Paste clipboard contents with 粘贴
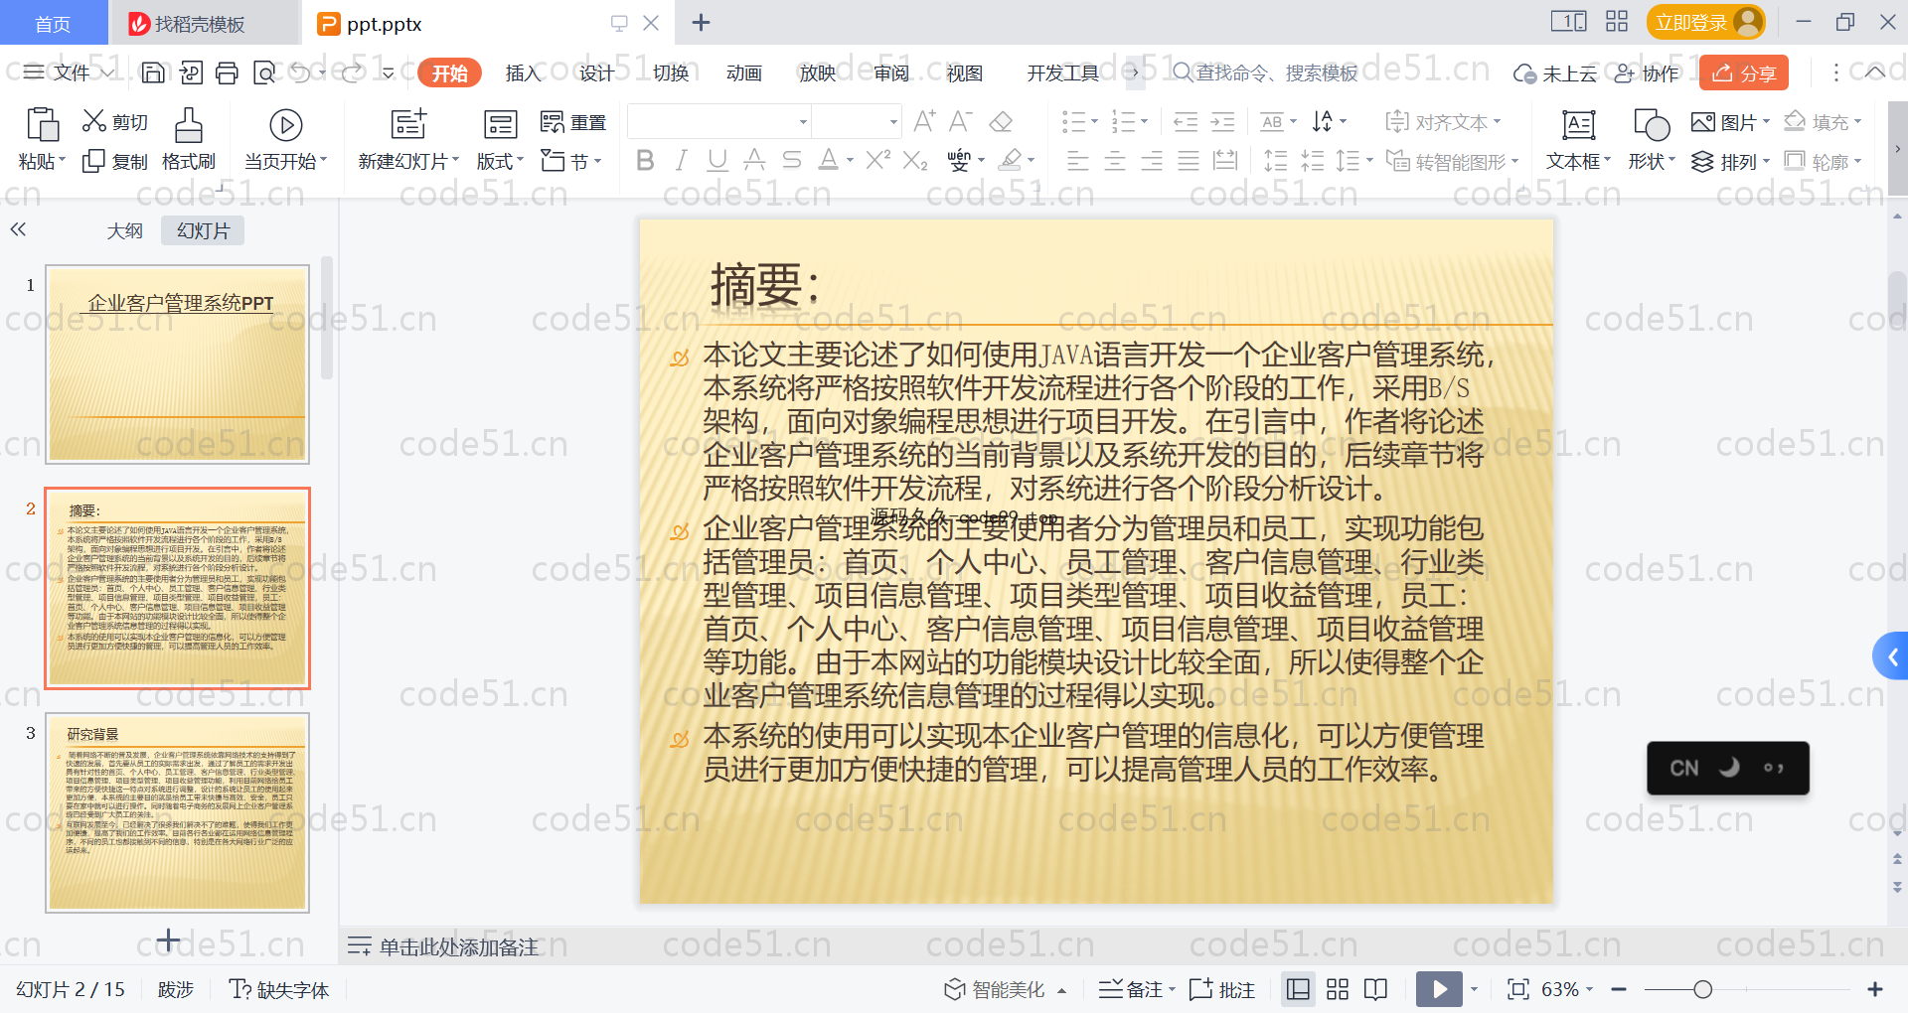 pos(42,138)
